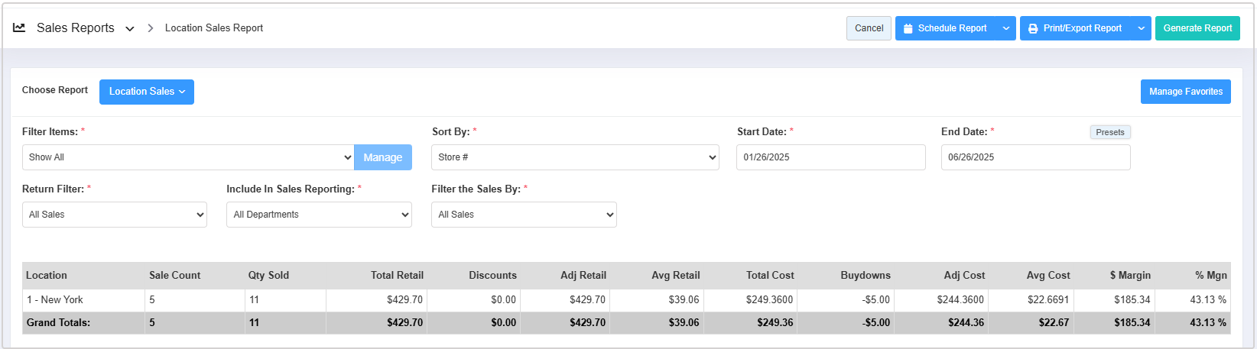Click the End Date input field
The height and width of the screenshot is (349, 1257).
[1035, 157]
